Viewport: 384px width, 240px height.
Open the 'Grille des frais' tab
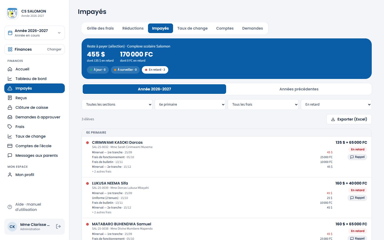(100, 28)
